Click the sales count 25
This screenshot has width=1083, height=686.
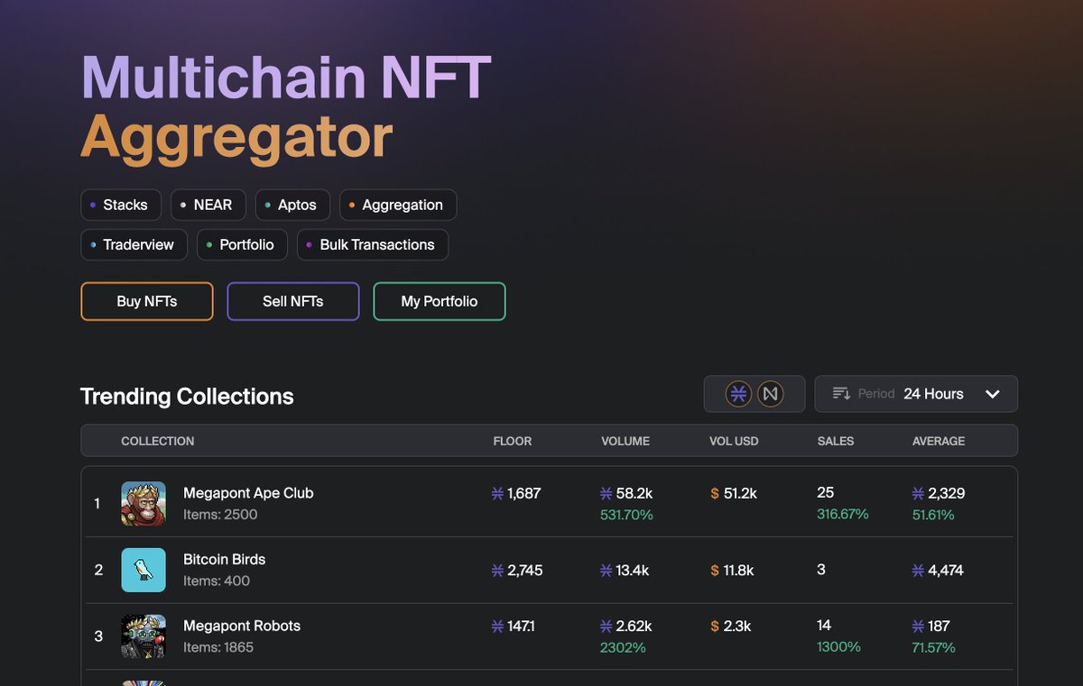coord(825,492)
